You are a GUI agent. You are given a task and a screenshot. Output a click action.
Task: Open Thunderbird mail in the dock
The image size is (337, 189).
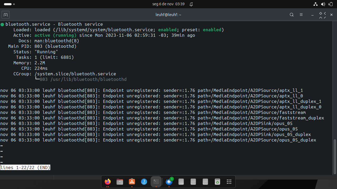coord(169,182)
